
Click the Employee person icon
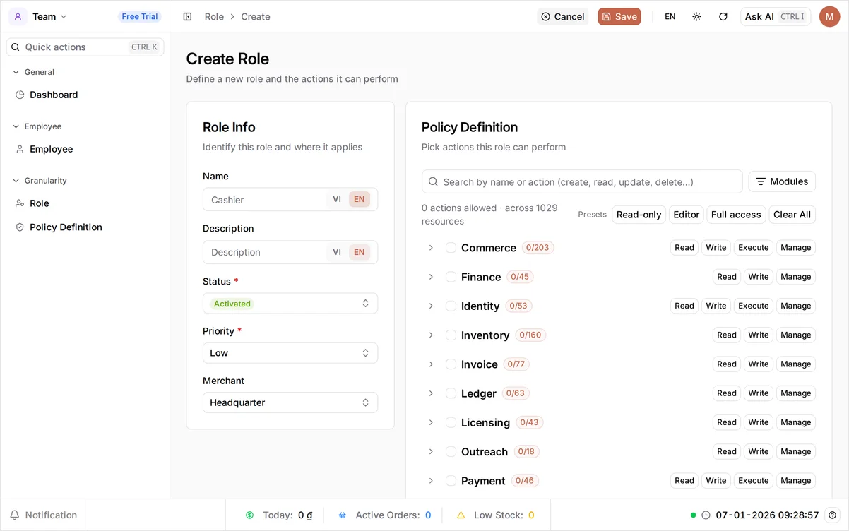point(20,149)
